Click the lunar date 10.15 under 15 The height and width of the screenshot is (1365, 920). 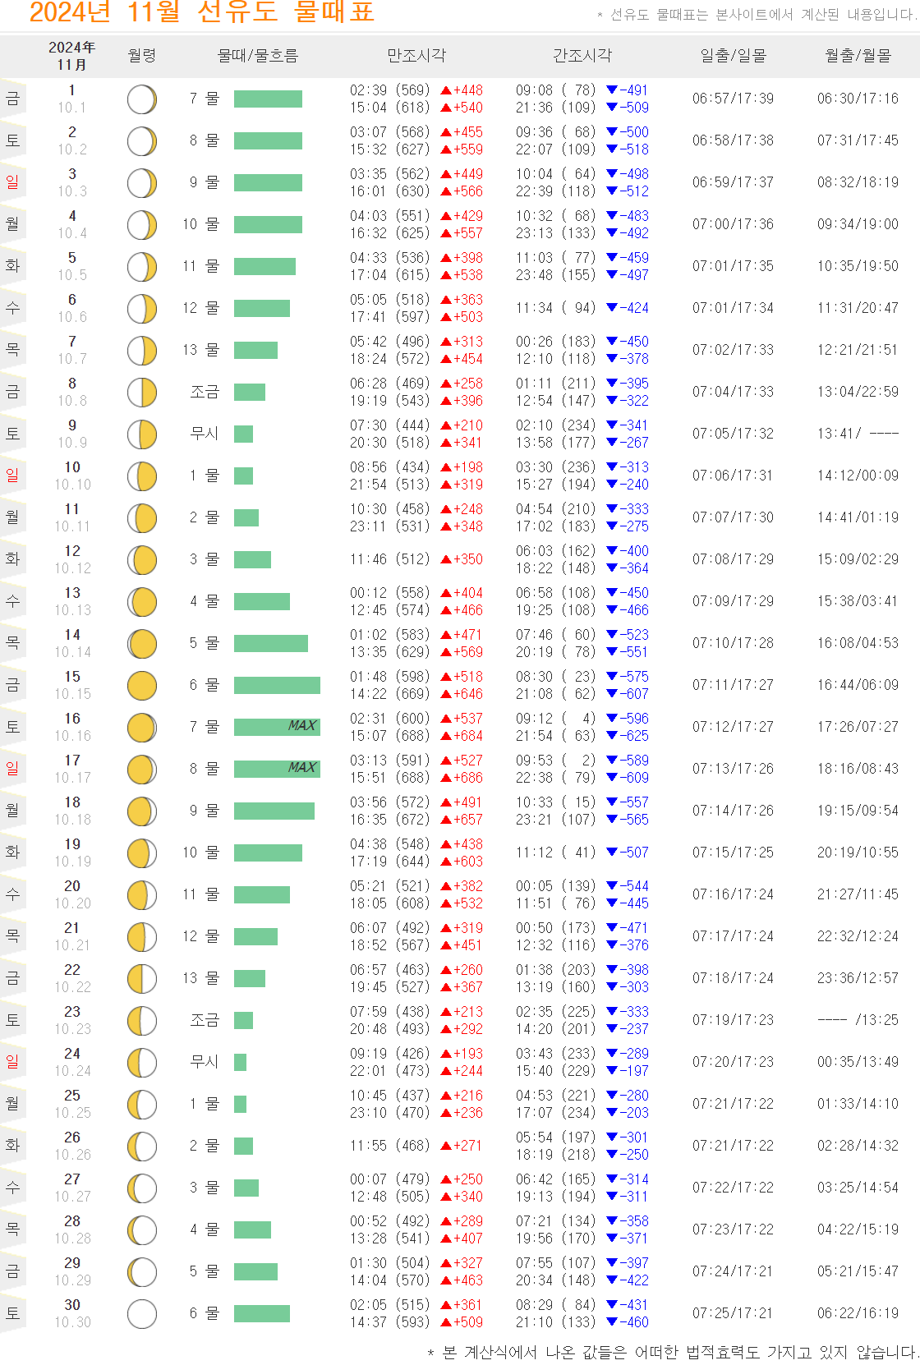click(73, 694)
